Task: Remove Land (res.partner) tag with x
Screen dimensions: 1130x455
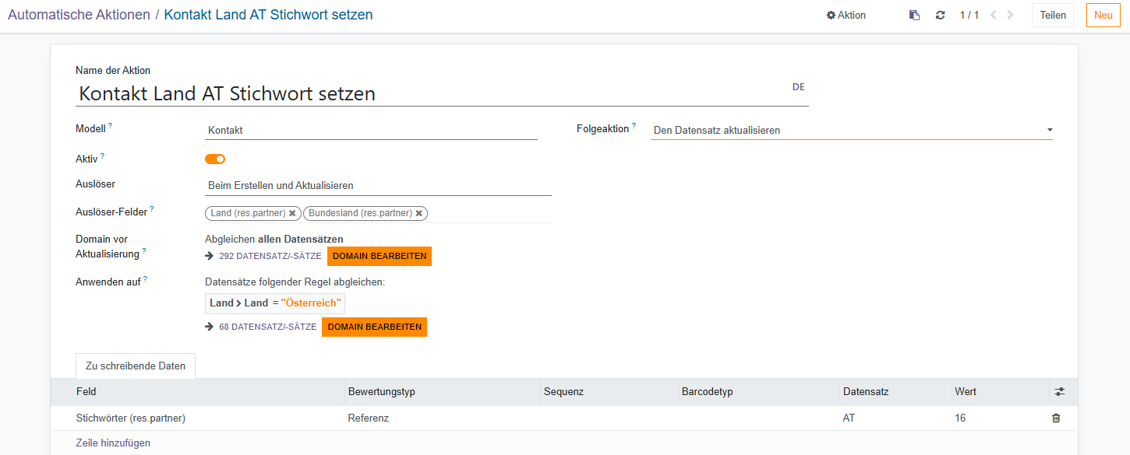Action: pos(292,213)
